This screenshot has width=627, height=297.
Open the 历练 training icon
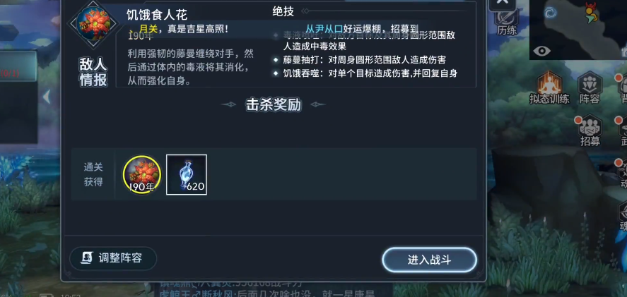[507, 23]
